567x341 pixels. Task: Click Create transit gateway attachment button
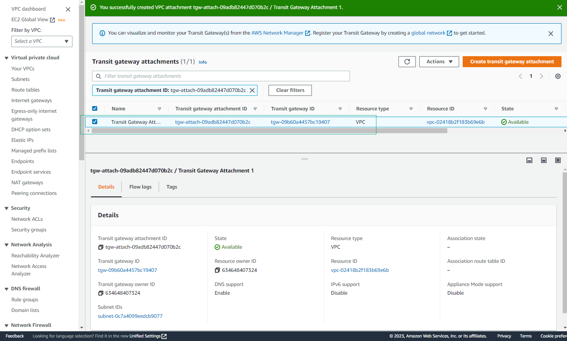coord(512,62)
